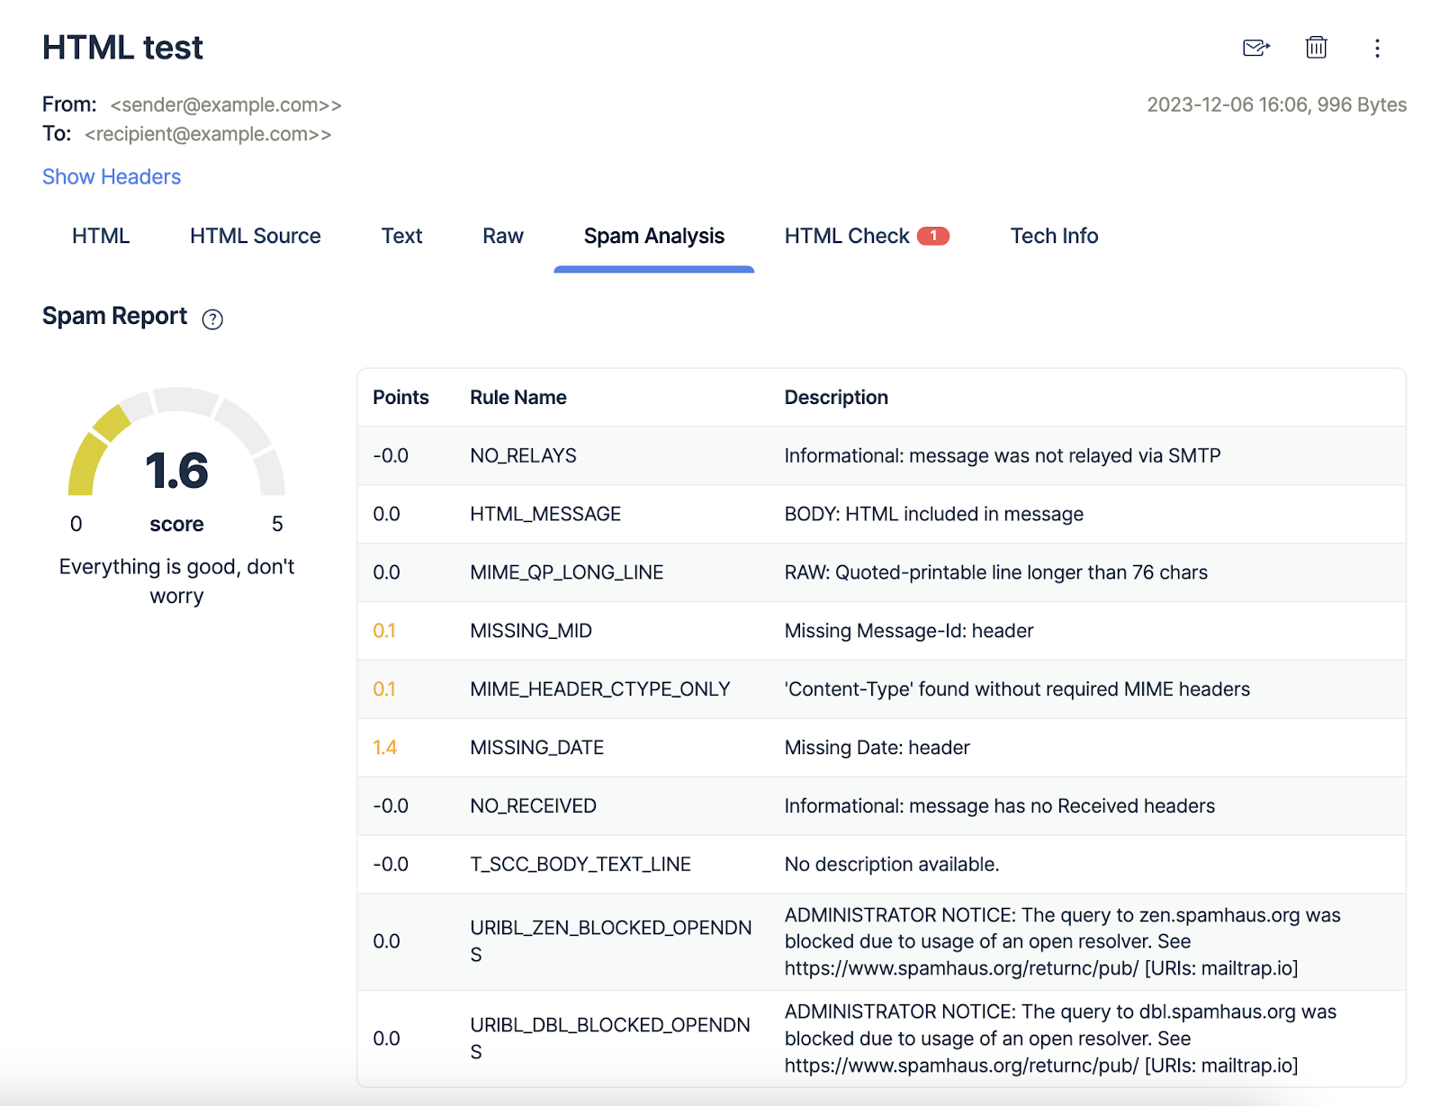Click the trash icon to delete this email
The height and width of the screenshot is (1106, 1440).
pyautogui.click(x=1316, y=48)
